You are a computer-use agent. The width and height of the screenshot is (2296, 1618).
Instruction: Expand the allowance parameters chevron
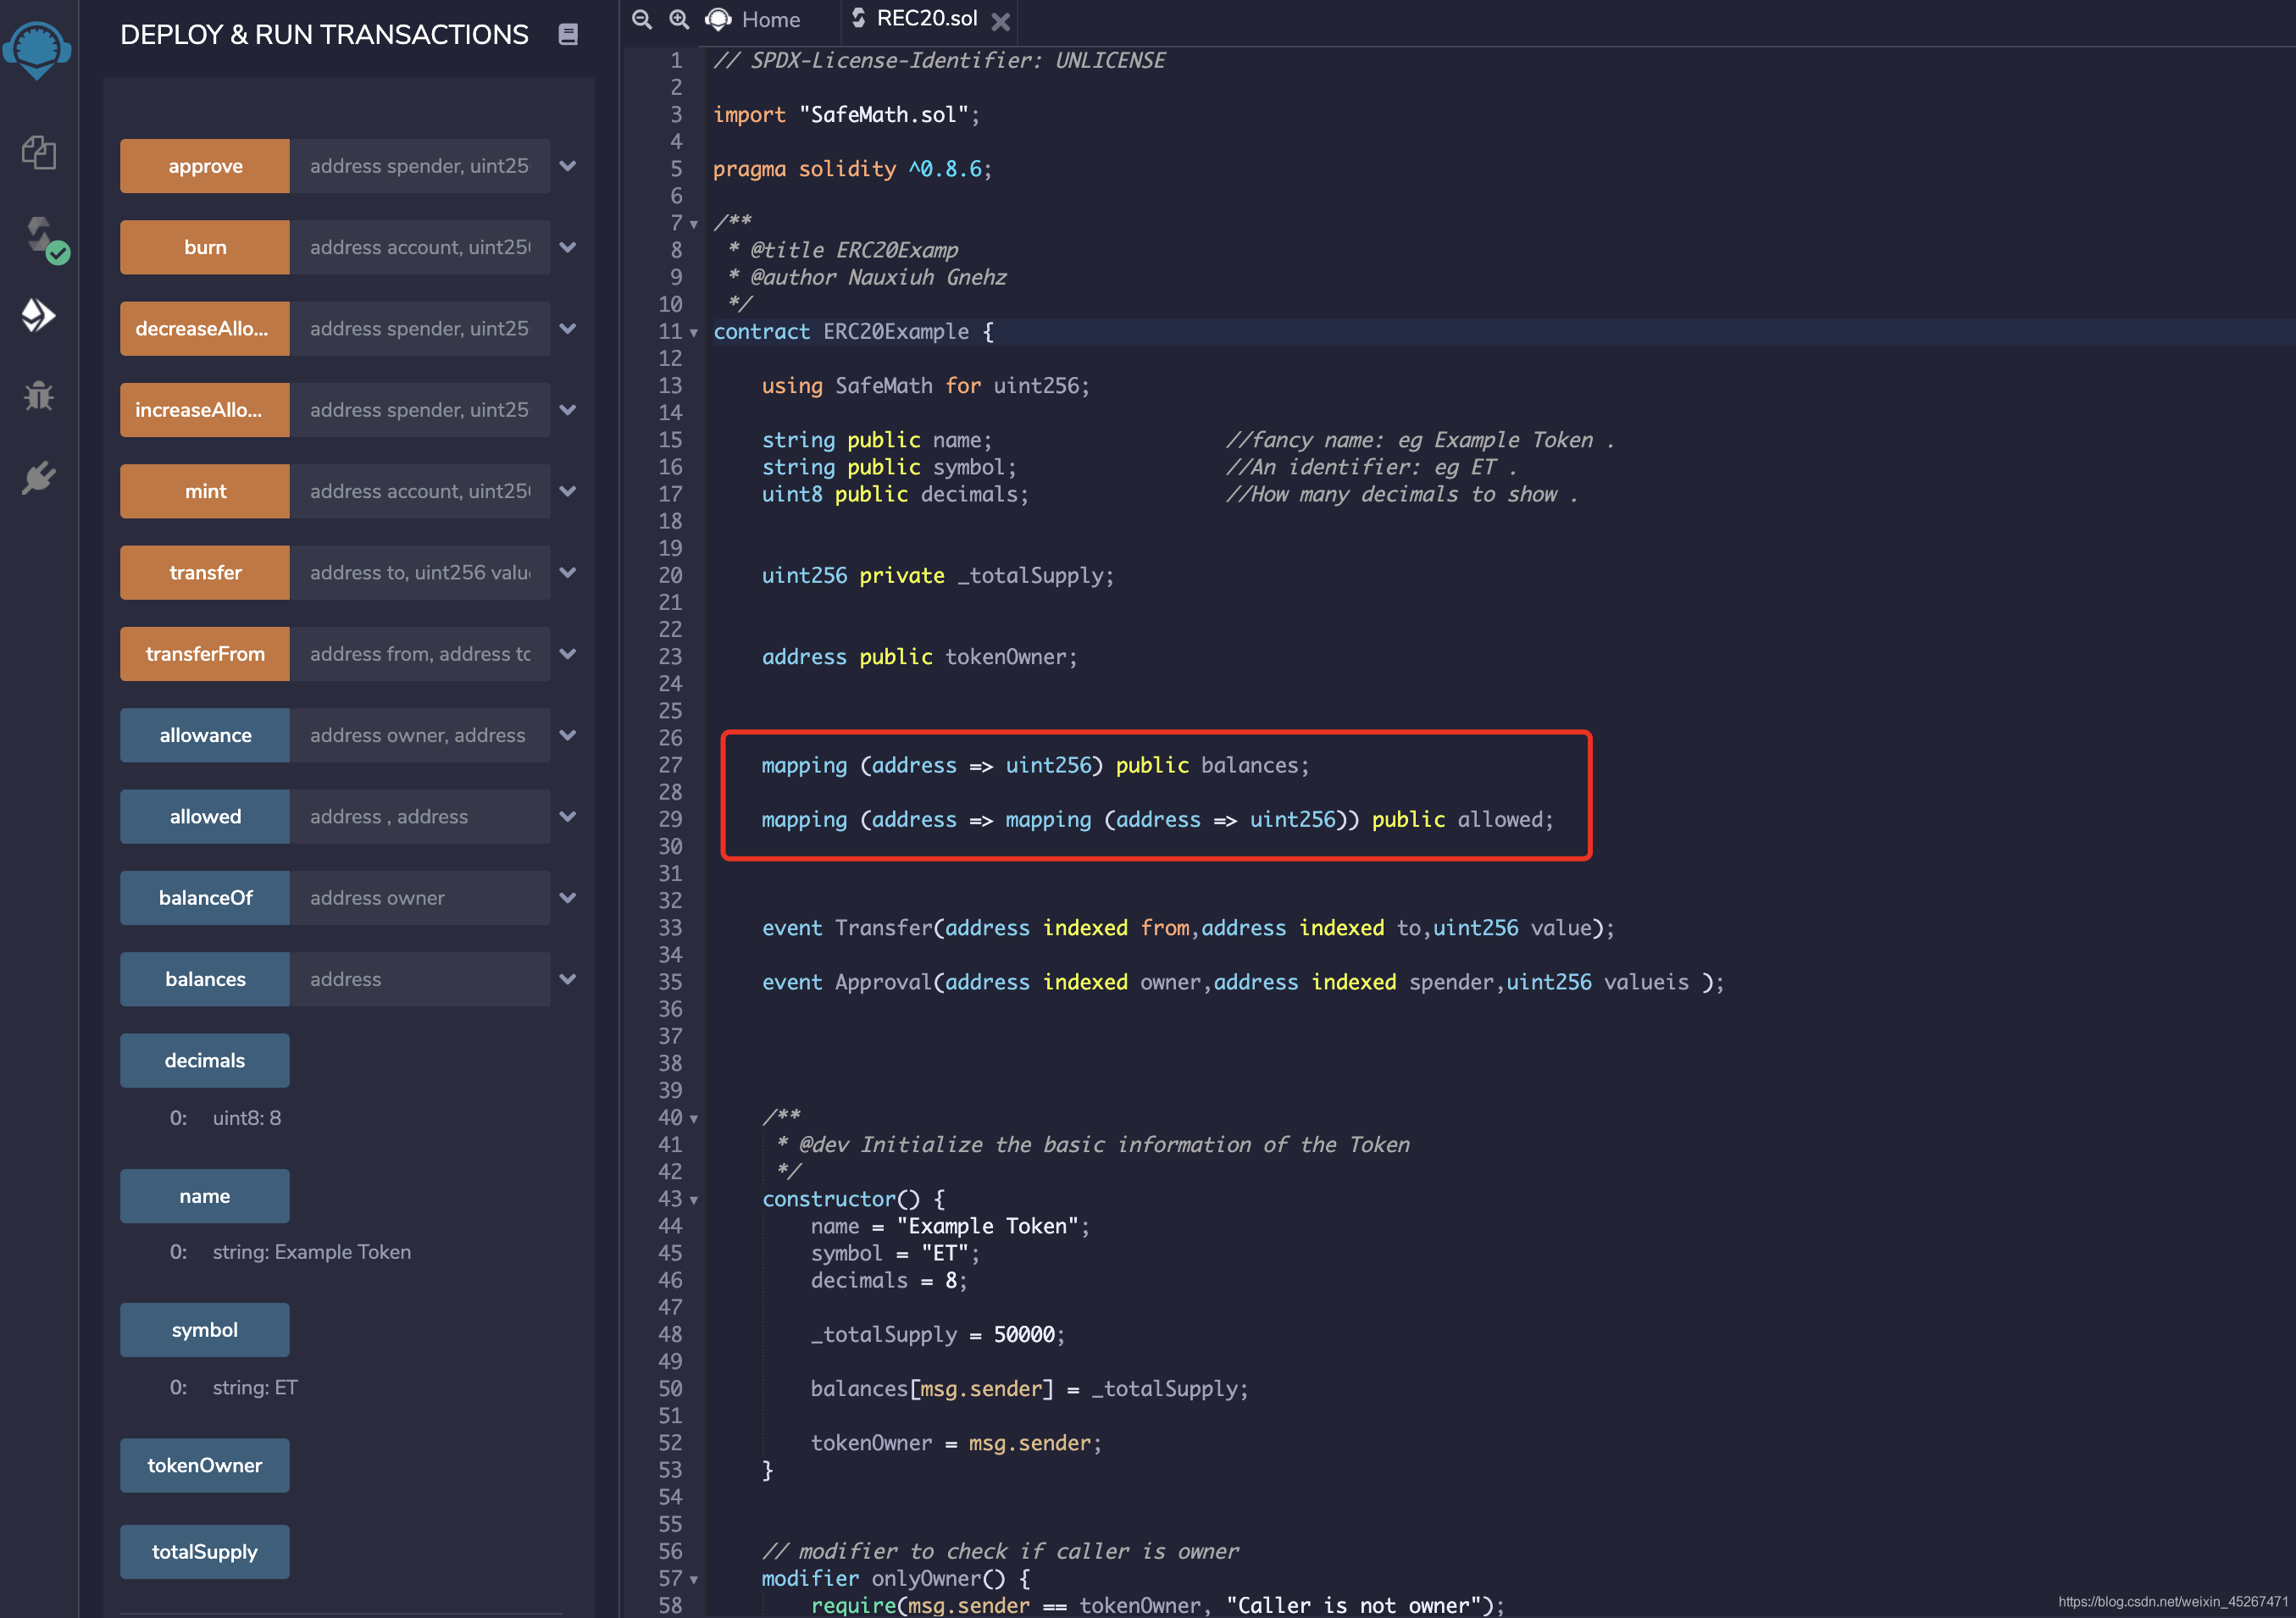pyautogui.click(x=568, y=735)
